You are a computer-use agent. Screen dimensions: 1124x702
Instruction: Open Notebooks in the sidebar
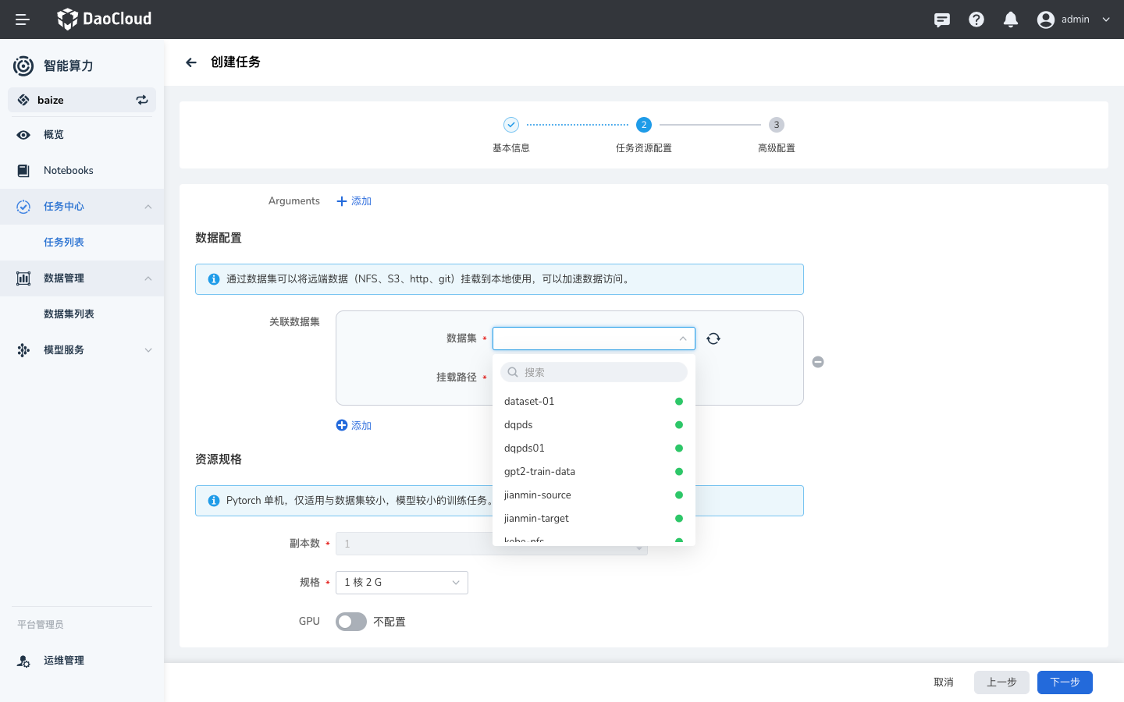point(69,171)
